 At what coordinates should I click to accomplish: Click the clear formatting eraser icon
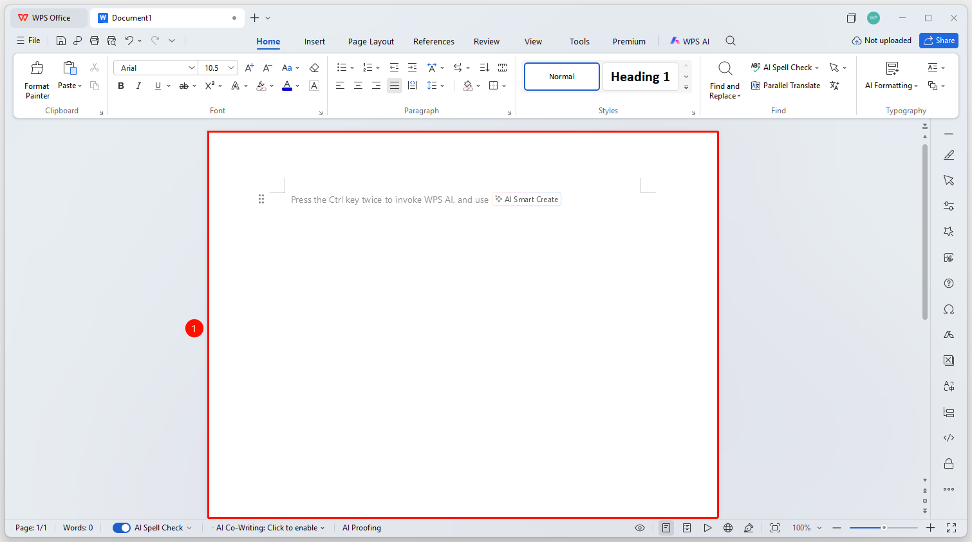point(314,68)
